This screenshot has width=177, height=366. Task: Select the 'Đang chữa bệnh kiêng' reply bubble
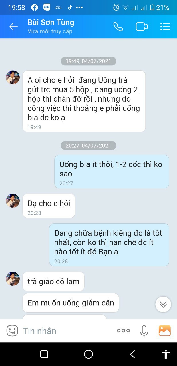pos(109,245)
